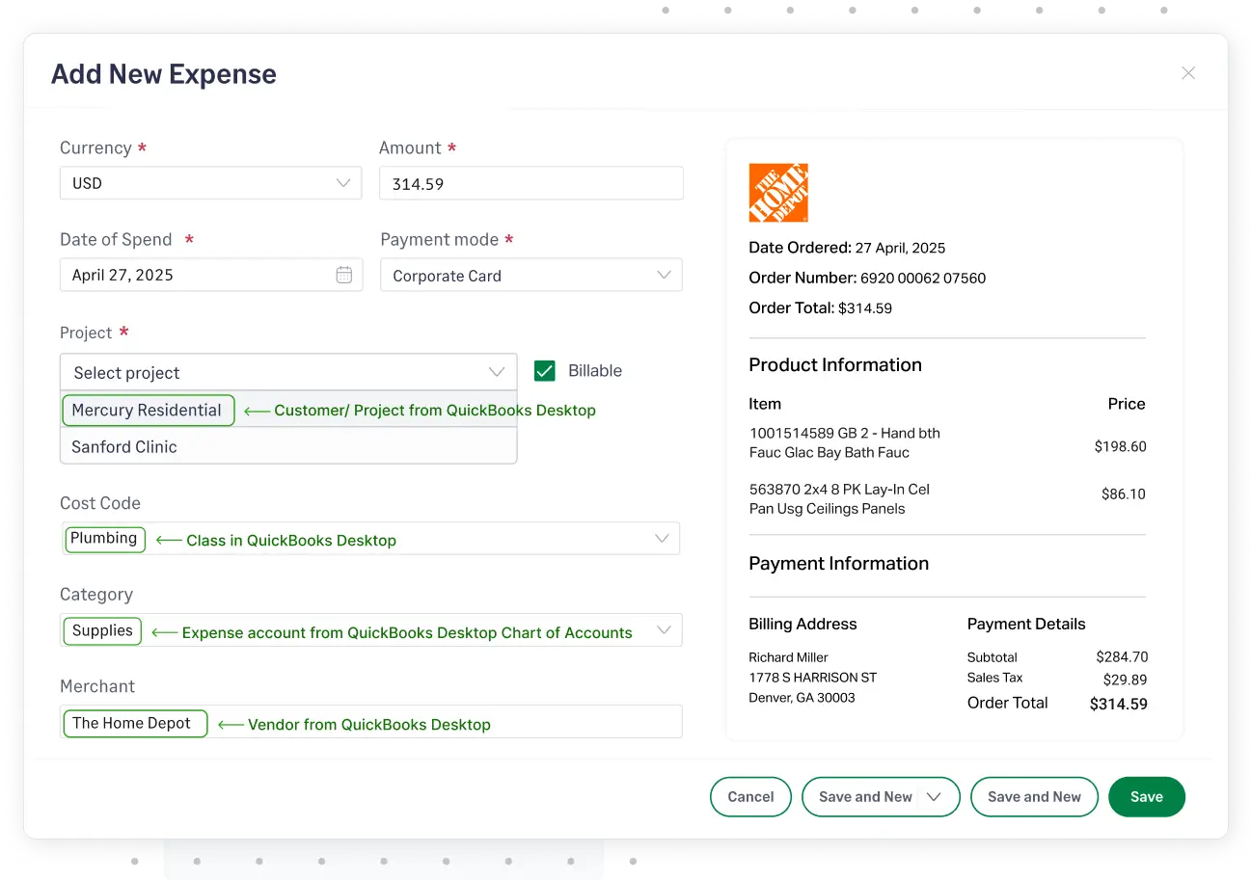Click The Home Depot logo on the receipt

(x=777, y=192)
